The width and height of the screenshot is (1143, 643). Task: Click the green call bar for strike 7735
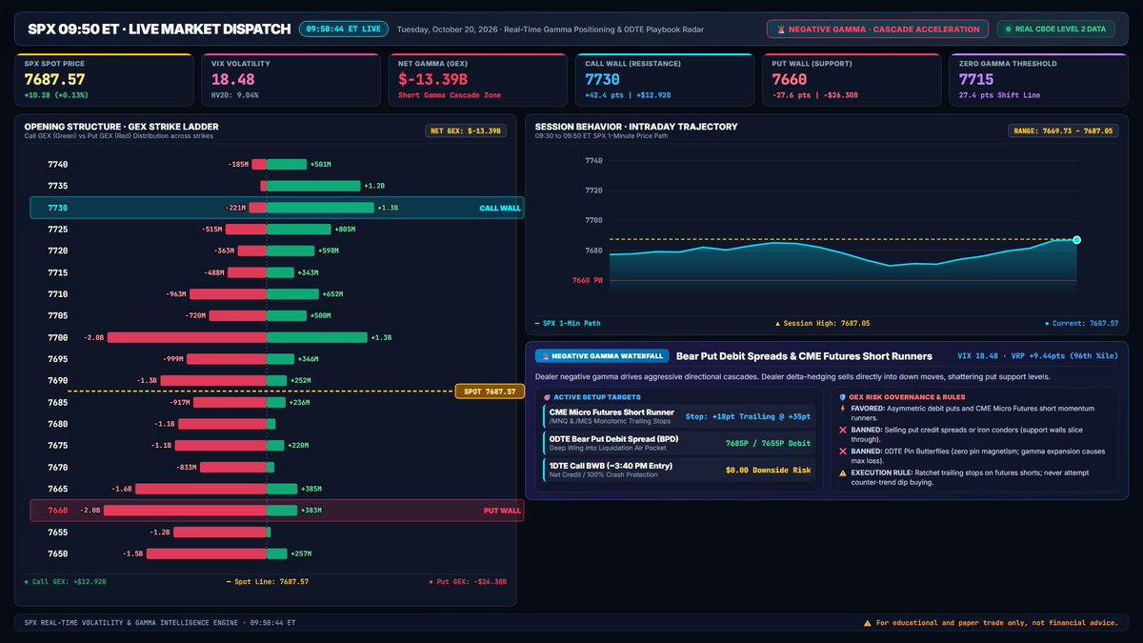[313, 186]
